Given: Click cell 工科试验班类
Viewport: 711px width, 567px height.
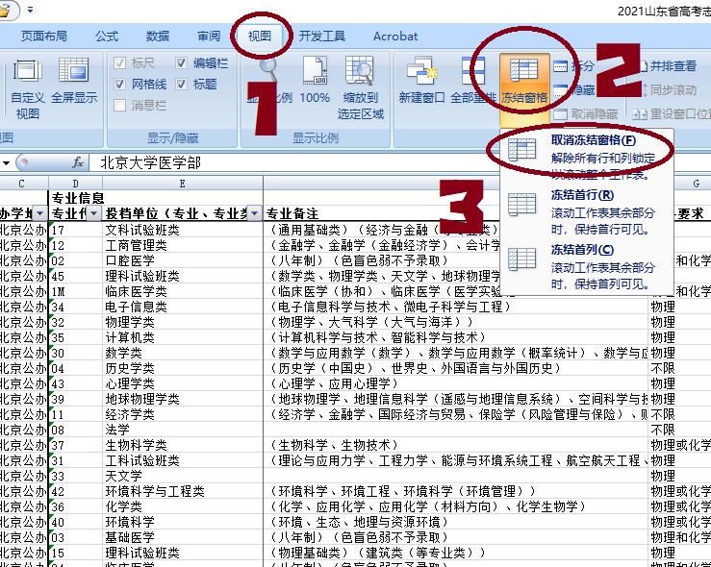Looking at the screenshot, I should pyautogui.click(x=183, y=461).
